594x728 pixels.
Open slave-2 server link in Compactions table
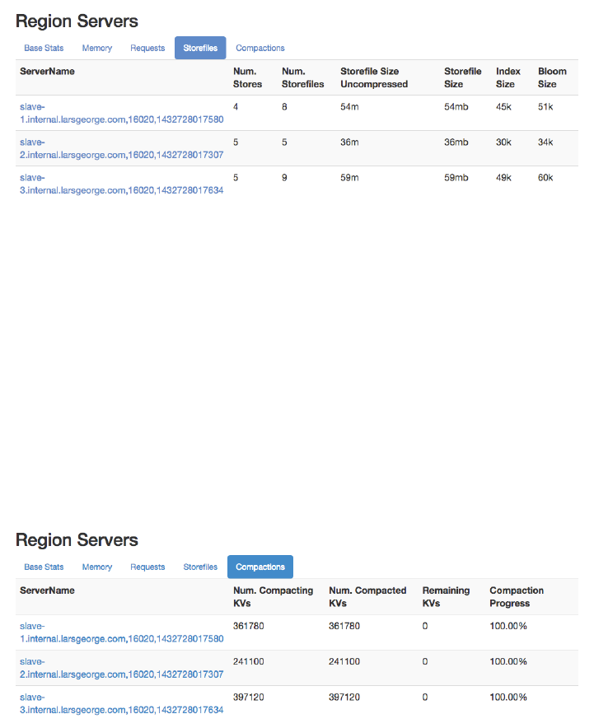(x=122, y=668)
